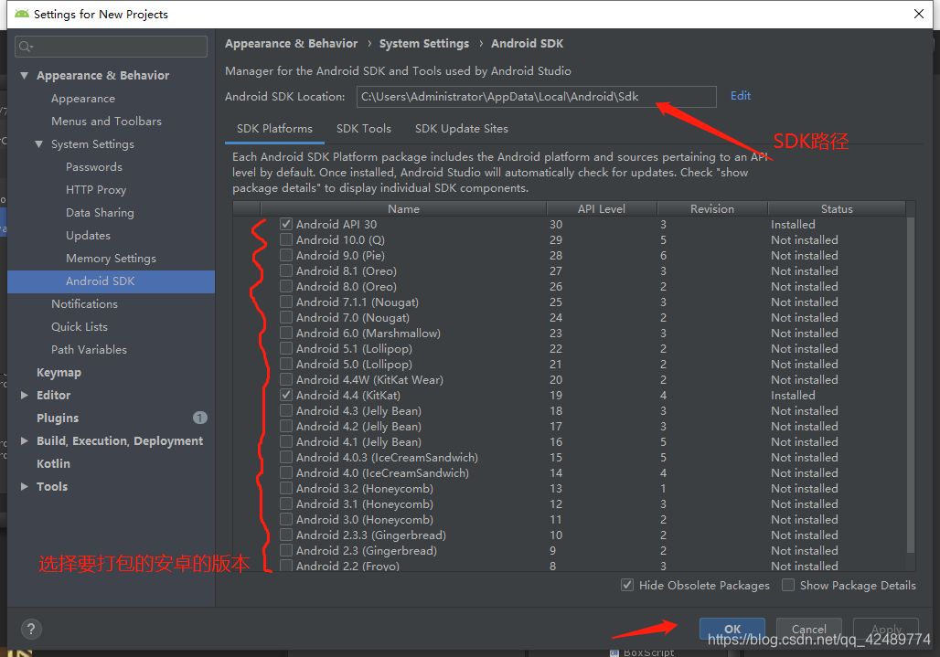
Task: Open Menus and Toolbars settings
Action: click(106, 121)
